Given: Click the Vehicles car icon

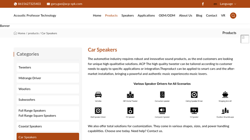Looking at the screenshot, I should [98, 95].
